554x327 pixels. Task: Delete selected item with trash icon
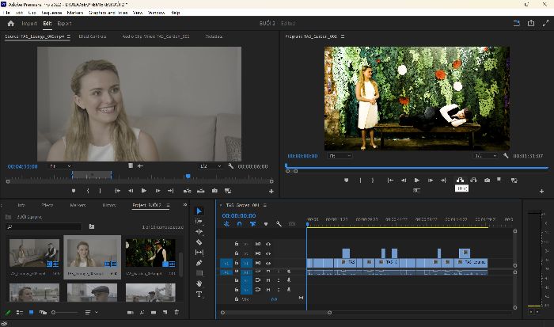point(176,313)
